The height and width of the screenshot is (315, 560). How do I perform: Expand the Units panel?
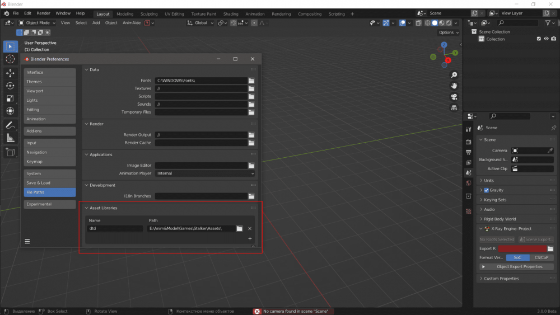pyautogui.click(x=489, y=181)
